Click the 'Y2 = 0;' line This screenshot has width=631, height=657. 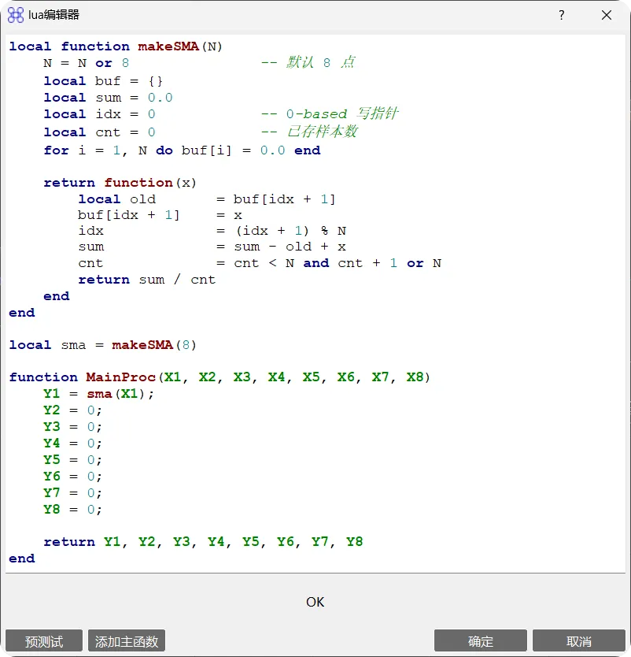[x=72, y=410]
